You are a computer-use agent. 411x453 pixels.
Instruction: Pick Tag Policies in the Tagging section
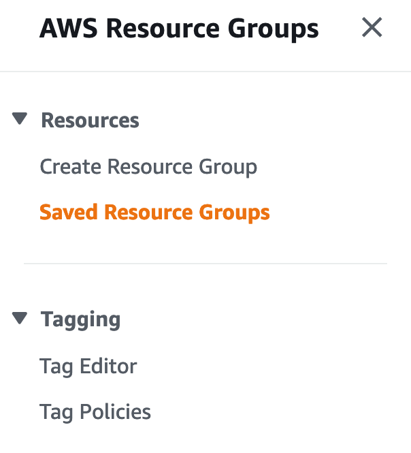pyautogui.click(x=95, y=412)
